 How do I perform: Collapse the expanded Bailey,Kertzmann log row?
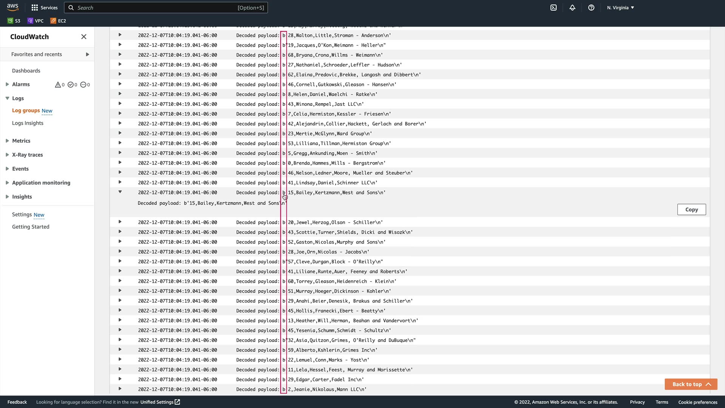pos(120,192)
